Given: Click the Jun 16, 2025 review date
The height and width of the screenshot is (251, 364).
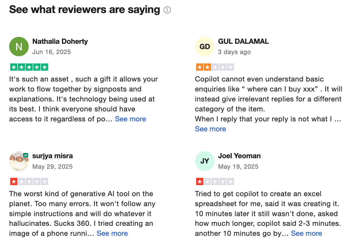Looking at the screenshot, I should point(51,52).
